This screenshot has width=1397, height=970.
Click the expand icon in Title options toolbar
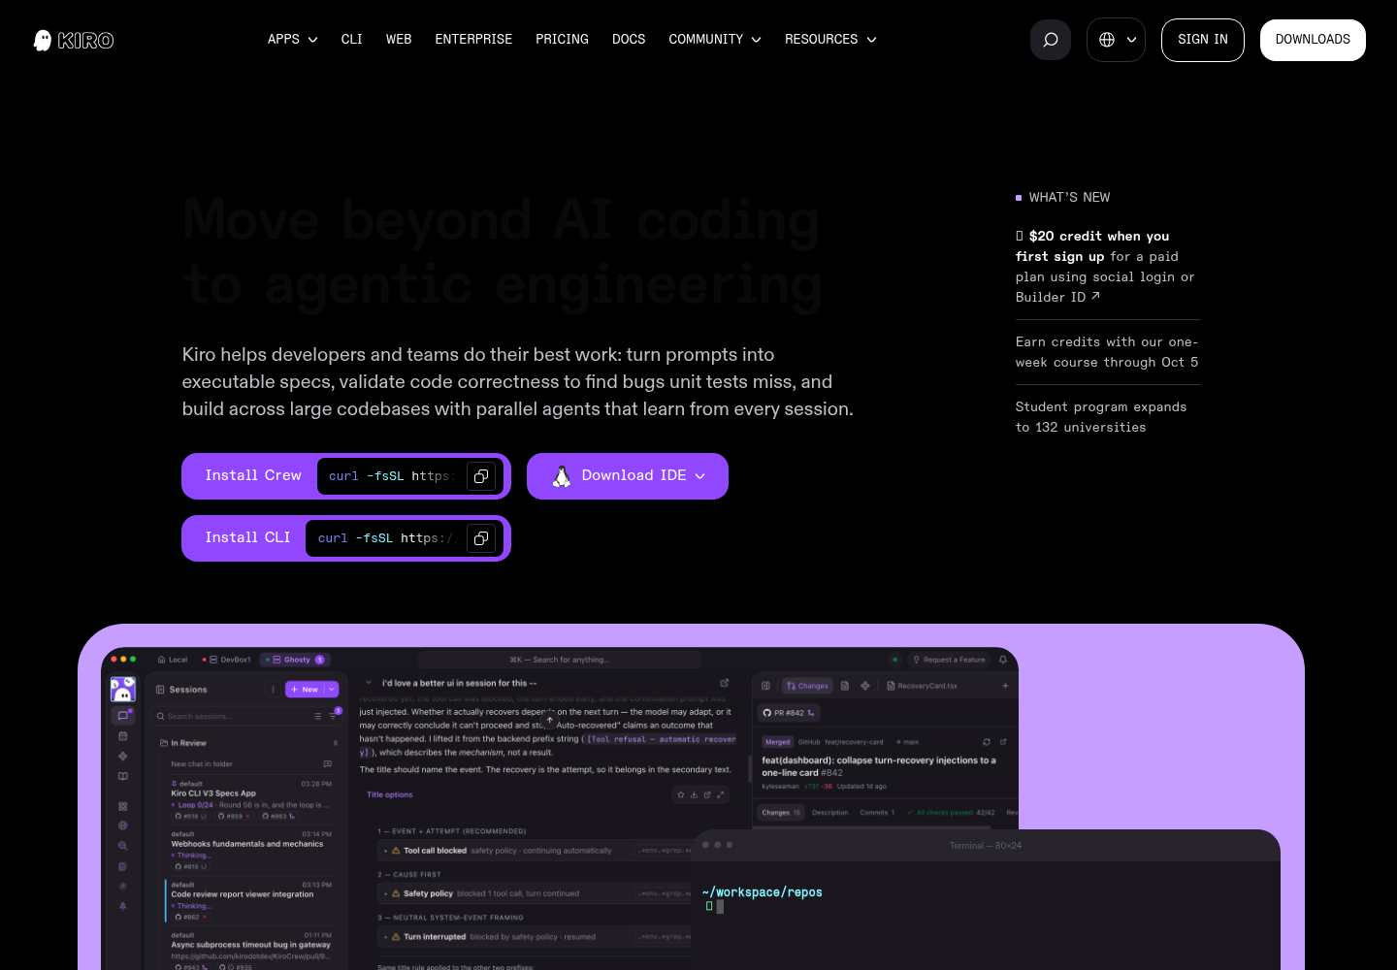pos(720,794)
